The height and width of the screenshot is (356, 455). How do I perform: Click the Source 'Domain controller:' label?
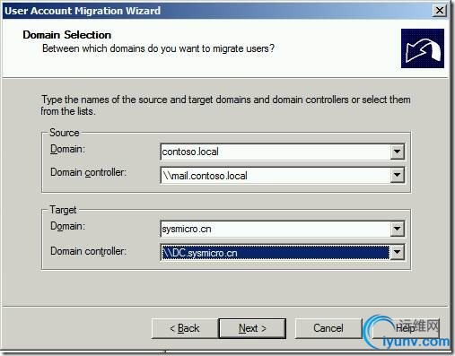pos(88,172)
